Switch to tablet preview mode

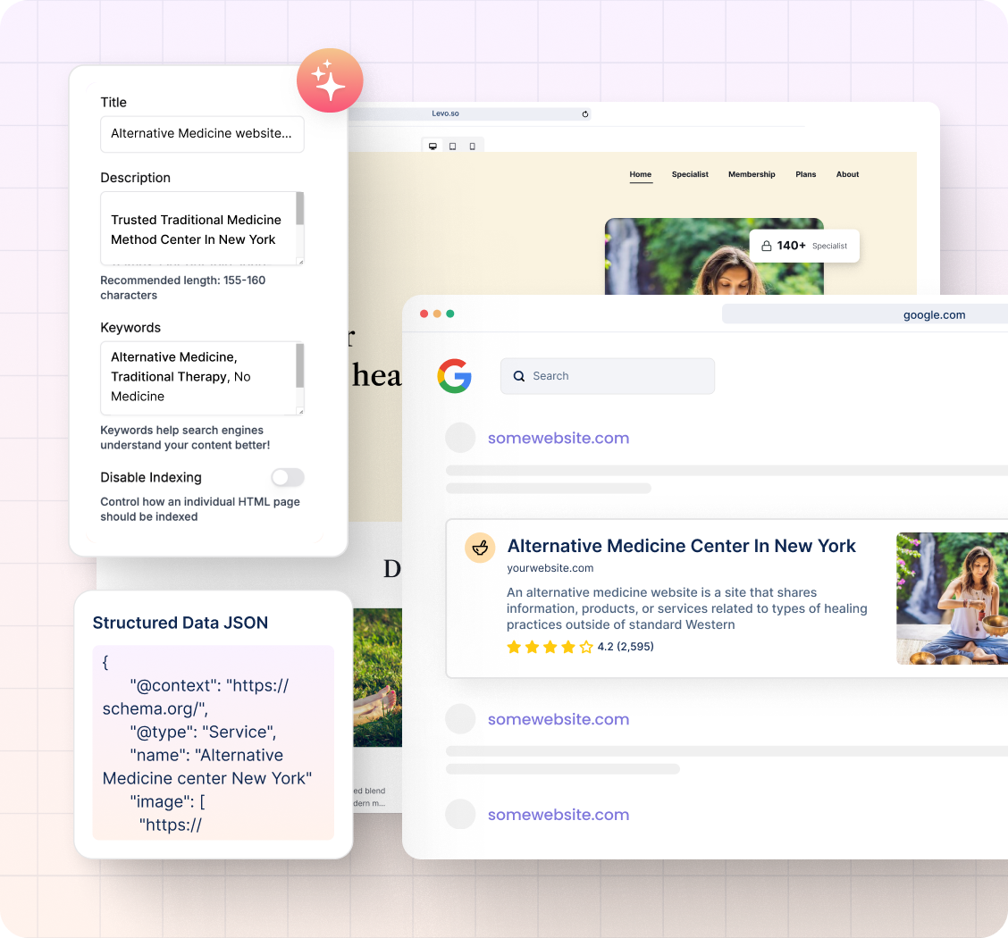(x=452, y=147)
